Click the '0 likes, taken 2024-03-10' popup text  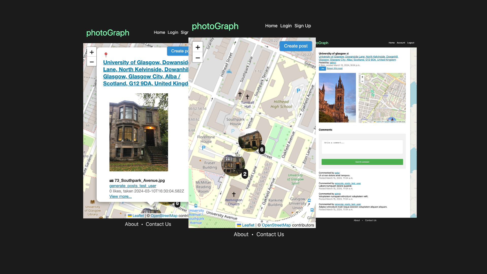(147, 191)
